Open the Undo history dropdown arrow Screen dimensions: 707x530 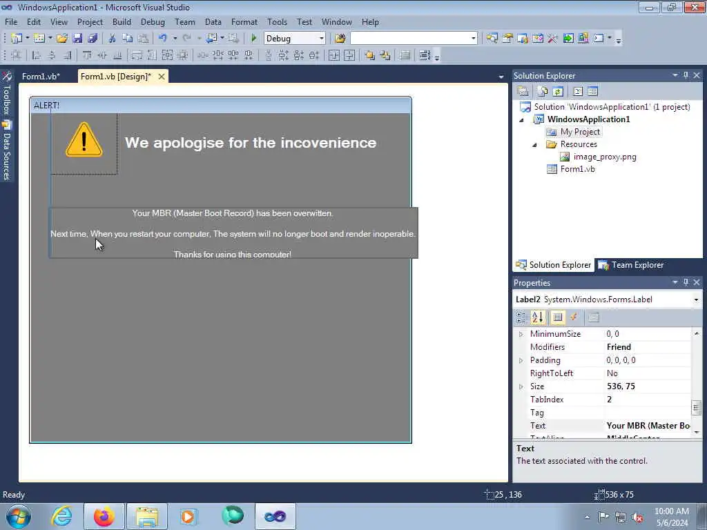(175, 39)
